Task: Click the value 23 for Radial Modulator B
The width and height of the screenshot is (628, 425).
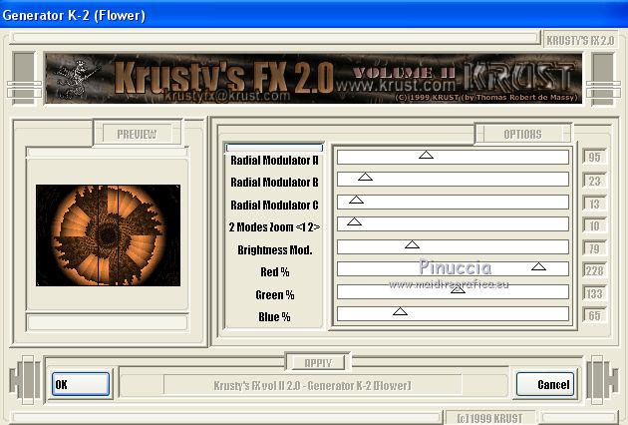Action: tap(594, 181)
